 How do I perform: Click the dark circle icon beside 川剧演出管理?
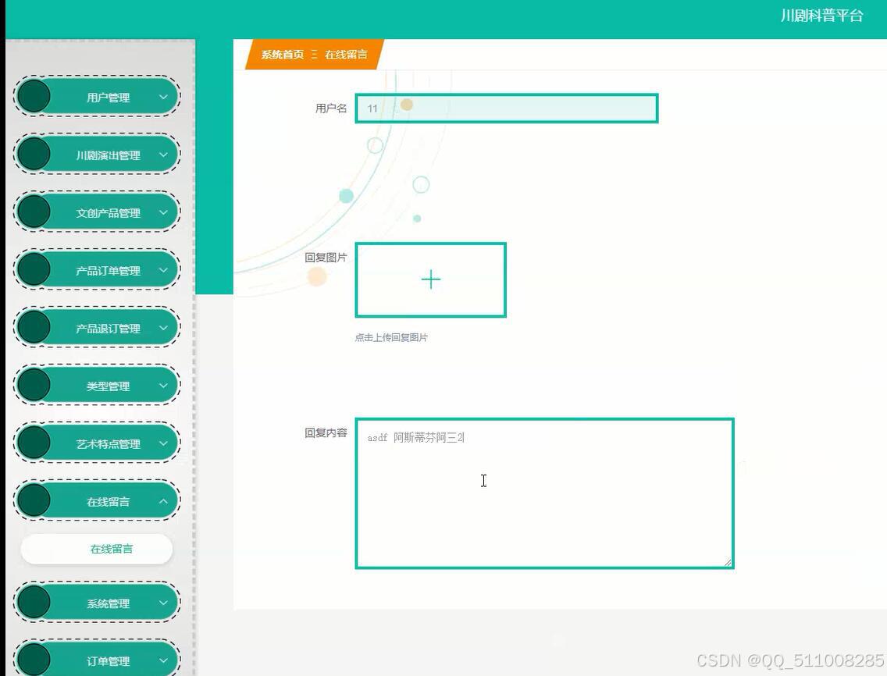[34, 154]
